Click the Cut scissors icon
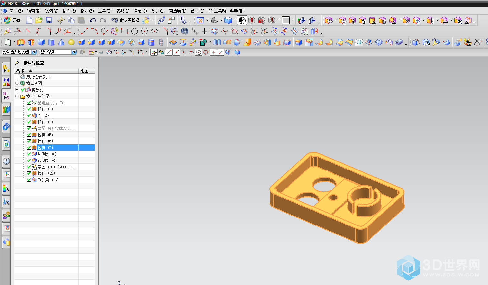The image size is (488, 285). click(61, 20)
